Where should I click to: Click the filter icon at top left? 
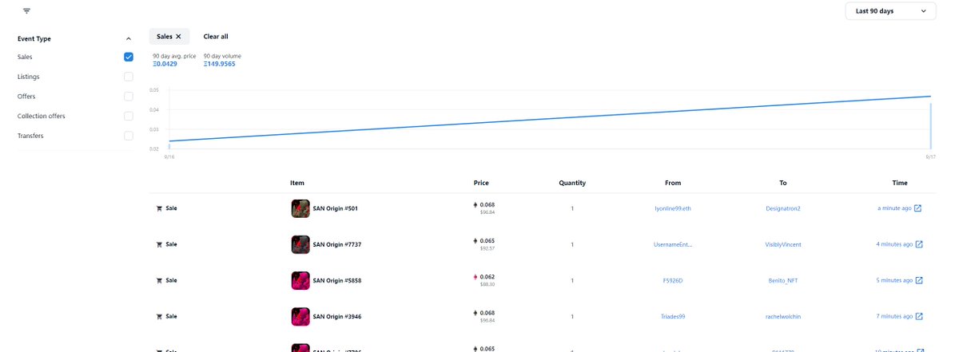click(x=27, y=11)
